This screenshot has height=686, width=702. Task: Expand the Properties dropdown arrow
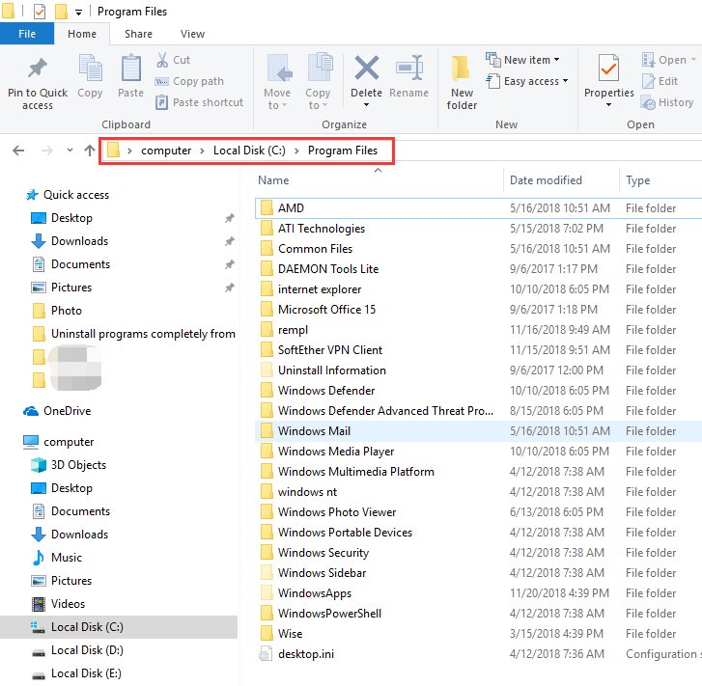(x=609, y=105)
